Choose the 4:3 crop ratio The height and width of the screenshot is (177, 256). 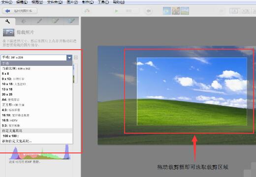36,110
